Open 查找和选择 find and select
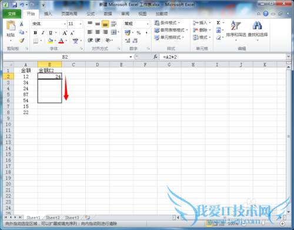 click(x=258, y=31)
